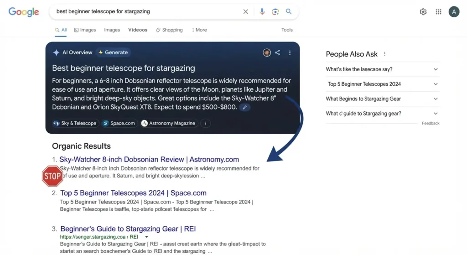Viewport: 467px width, 255px height.
Task: Click the Organic Results heading
Action: click(x=81, y=146)
